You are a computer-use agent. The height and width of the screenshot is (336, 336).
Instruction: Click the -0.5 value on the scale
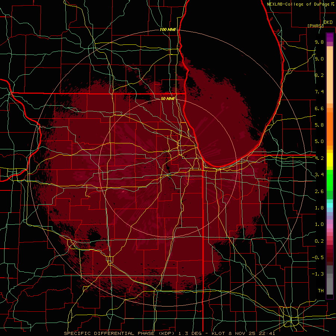(318, 258)
